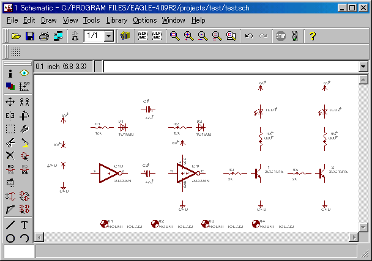This screenshot has height=261, width=372.
Task: Click into the command line input field
Action: [x=231, y=67]
